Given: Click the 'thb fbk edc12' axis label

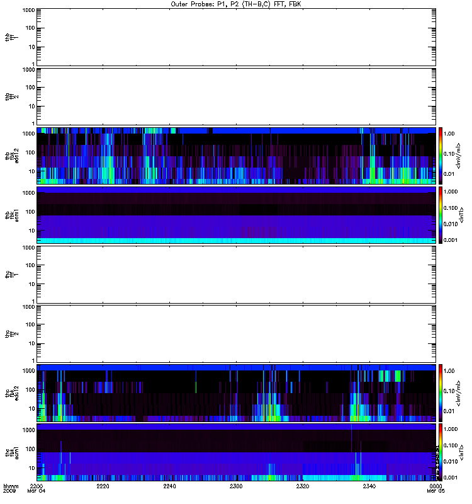Looking at the screenshot, I should 12,156.
